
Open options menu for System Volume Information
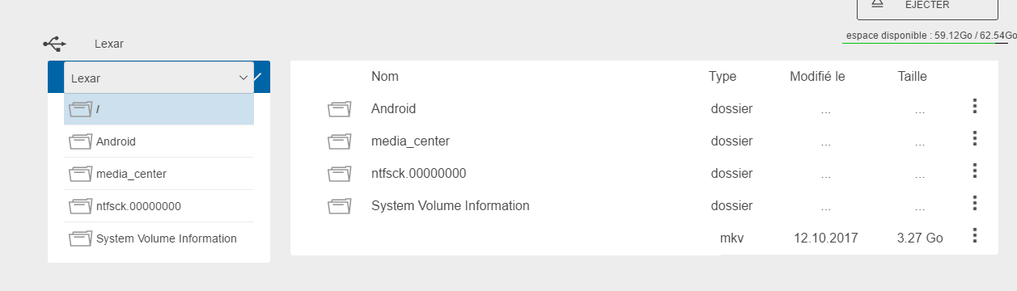point(975,204)
